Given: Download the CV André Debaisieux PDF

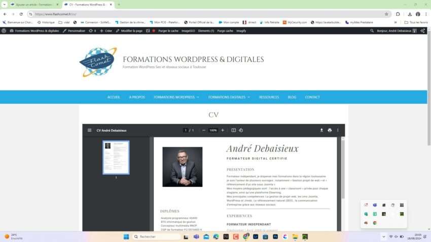Looking at the screenshot, I should [x=321, y=130].
